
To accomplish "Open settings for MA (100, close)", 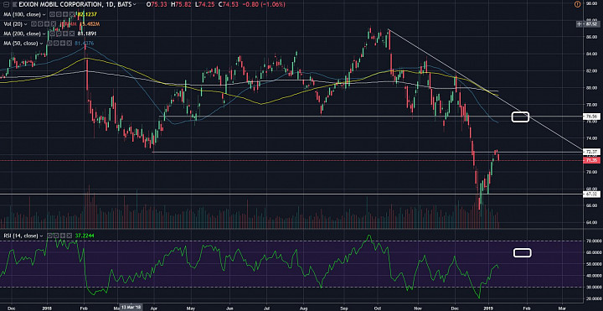I will pos(59,14).
